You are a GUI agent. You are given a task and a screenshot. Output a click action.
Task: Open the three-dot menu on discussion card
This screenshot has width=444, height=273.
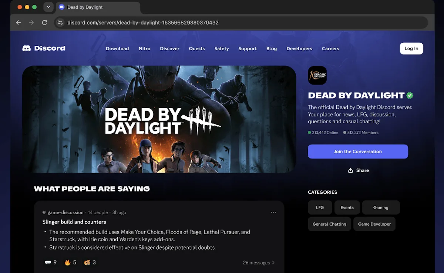pyautogui.click(x=273, y=212)
